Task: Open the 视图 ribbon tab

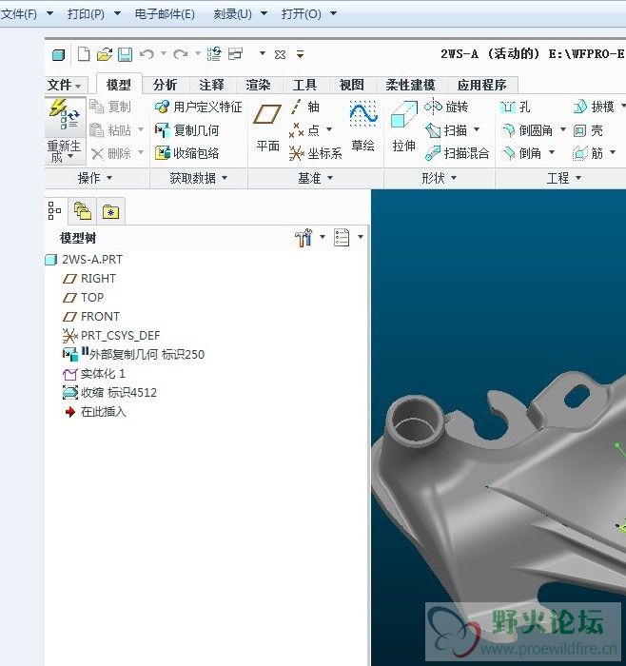Action: point(352,85)
